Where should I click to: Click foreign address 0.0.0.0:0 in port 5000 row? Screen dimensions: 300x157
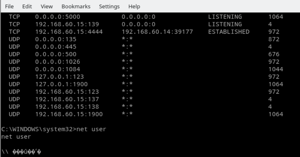tap(138, 17)
